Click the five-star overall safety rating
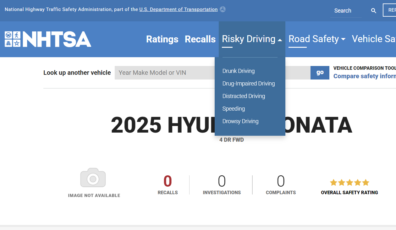This screenshot has width=396, height=230. [349, 183]
